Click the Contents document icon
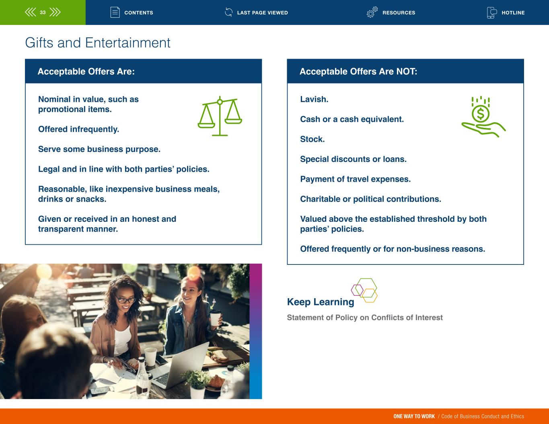Screen dimensions: 549x424 [115, 12]
